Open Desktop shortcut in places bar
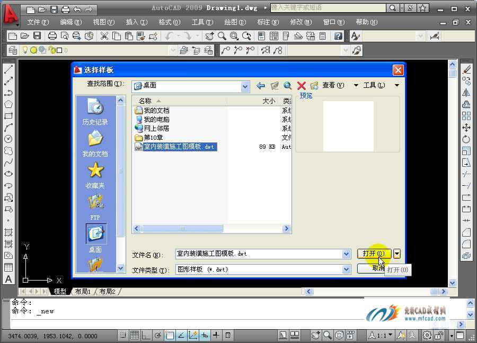The width and height of the screenshot is (477, 343). pyautogui.click(x=95, y=239)
